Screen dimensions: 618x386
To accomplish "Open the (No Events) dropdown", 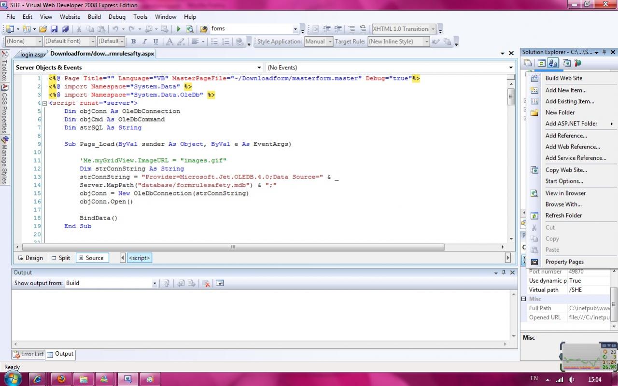I will tap(511, 68).
